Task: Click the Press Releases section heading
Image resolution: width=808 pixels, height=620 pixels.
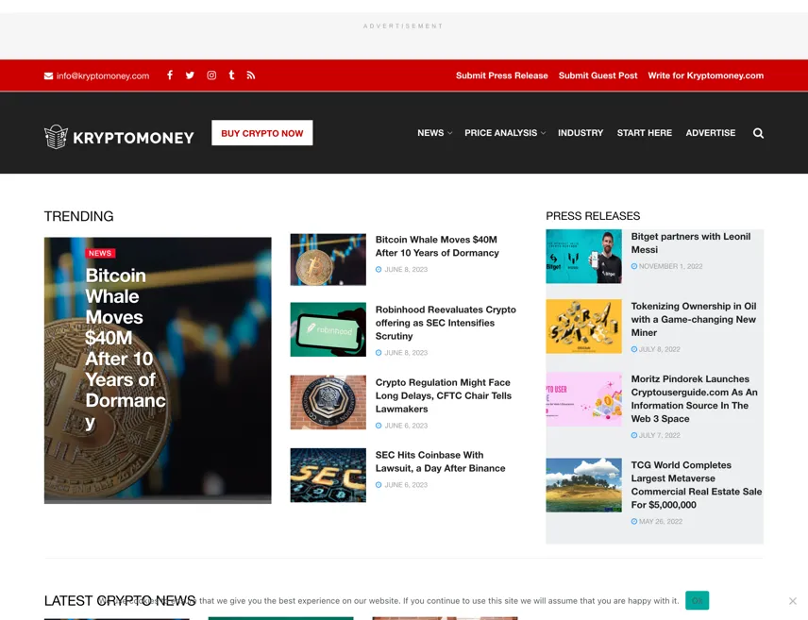Action: coord(593,216)
